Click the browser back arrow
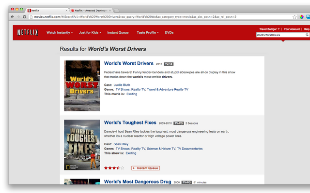The width and height of the screenshot is (310, 193). coord(13,17)
